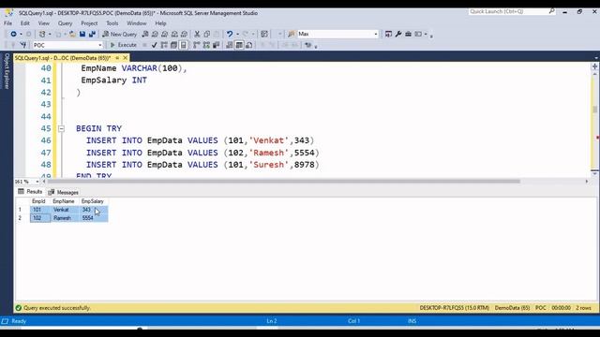
Task: Open the View menu
Action: point(44,23)
